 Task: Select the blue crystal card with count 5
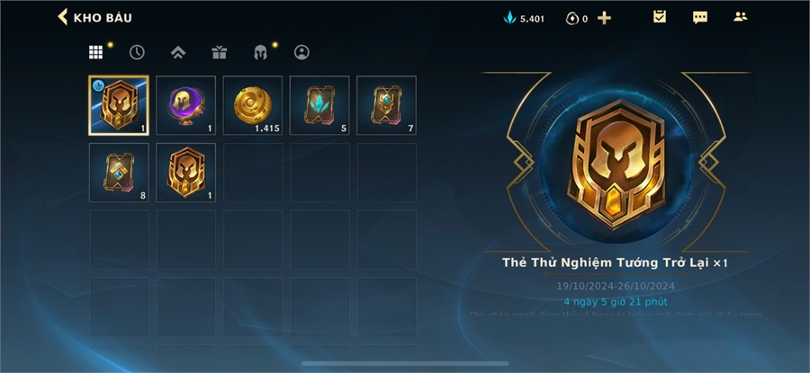[x=319, y=105]
